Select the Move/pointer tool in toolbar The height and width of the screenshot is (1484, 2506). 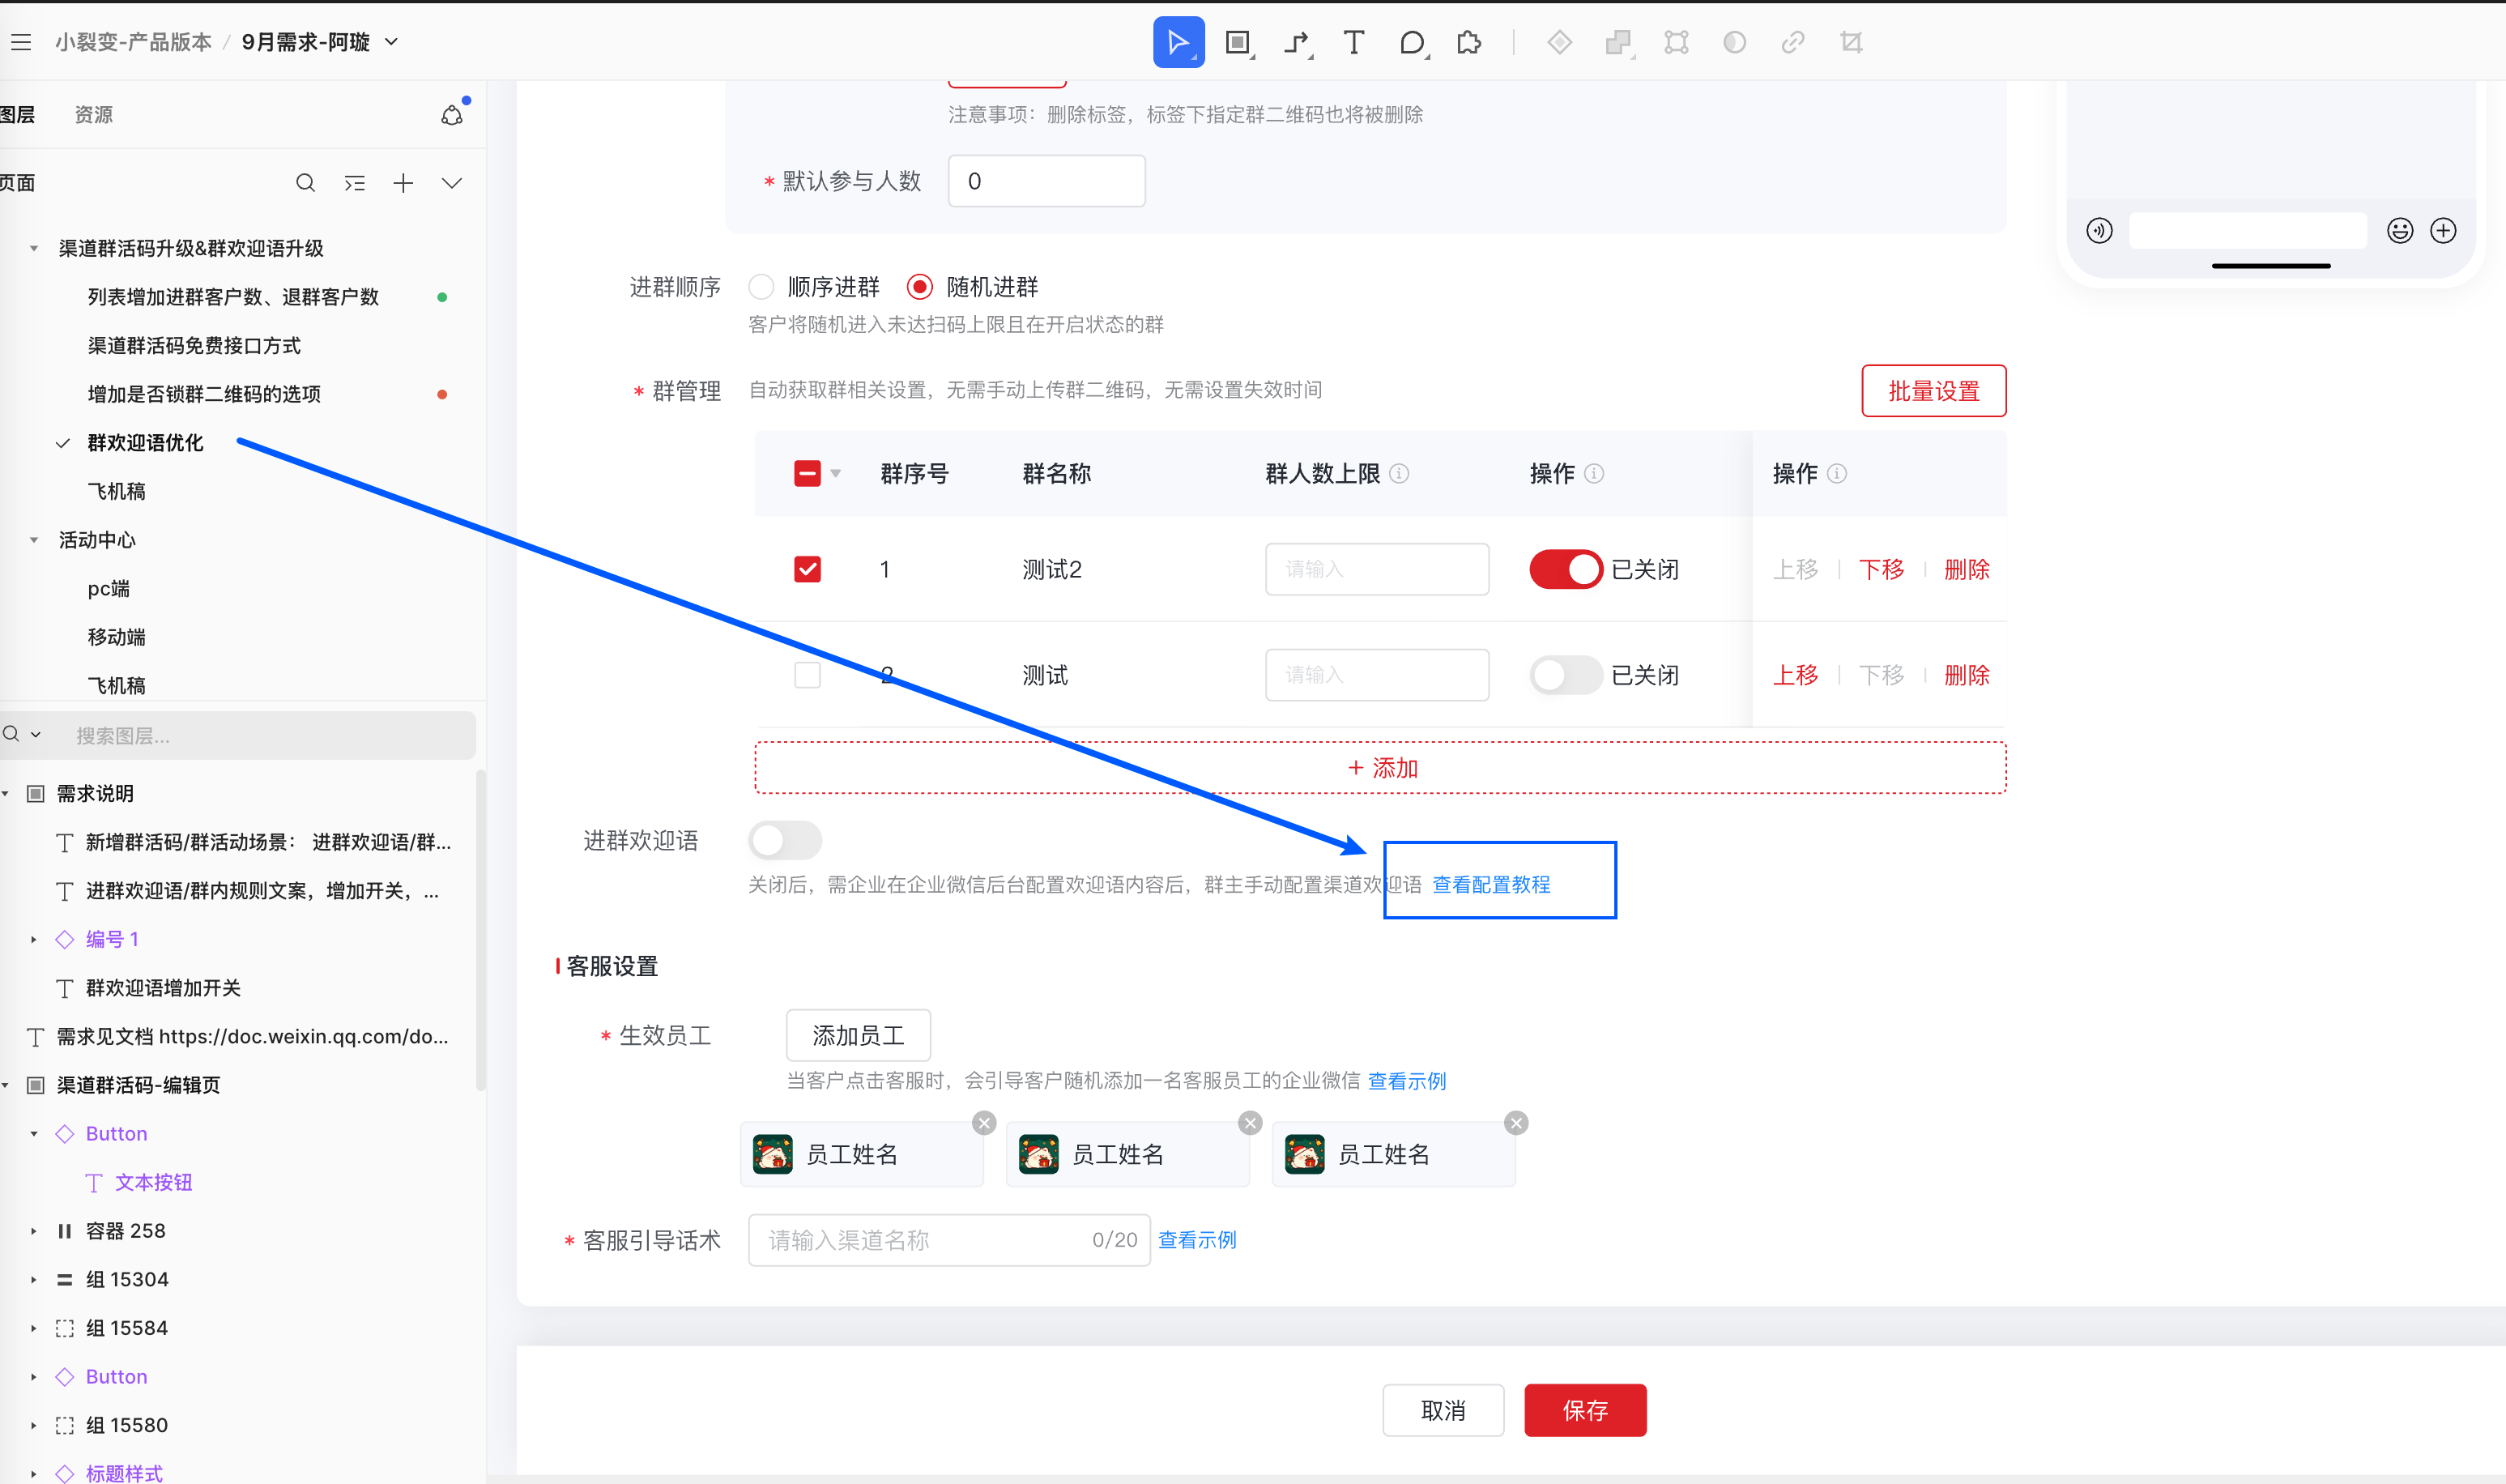1178,42
